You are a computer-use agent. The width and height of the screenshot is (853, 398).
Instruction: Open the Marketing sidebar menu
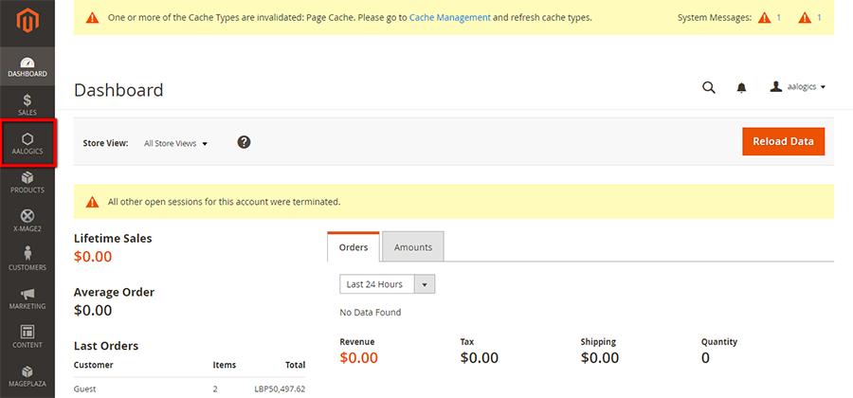pos(27,298)
